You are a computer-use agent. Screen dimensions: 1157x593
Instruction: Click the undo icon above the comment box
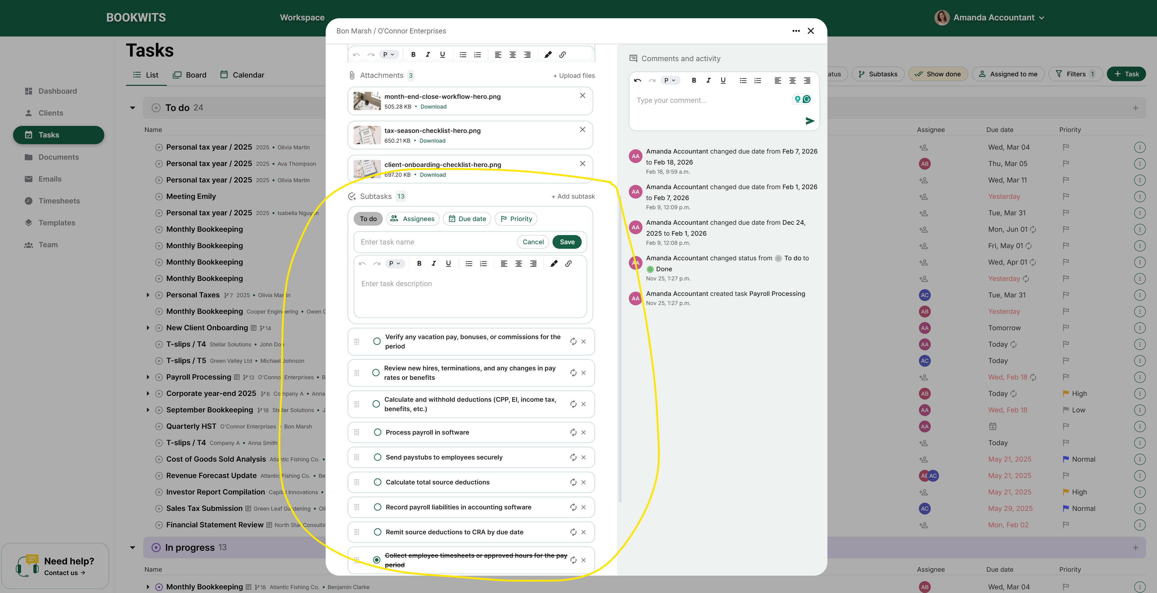[637, 80]
